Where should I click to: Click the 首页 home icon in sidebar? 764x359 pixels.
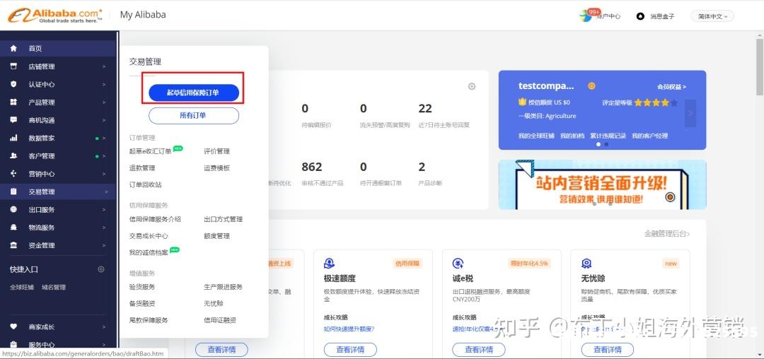(x=13, y=48)
